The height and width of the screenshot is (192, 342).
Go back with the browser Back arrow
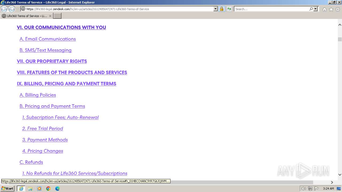(x=4, y=9)
